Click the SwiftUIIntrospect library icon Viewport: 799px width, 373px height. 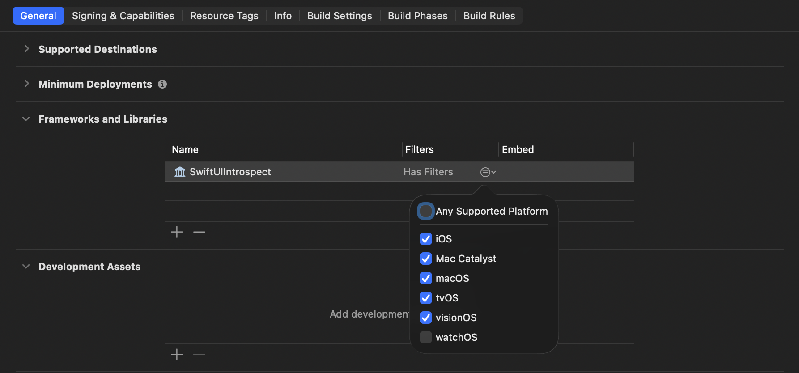(x=180, y=172)
